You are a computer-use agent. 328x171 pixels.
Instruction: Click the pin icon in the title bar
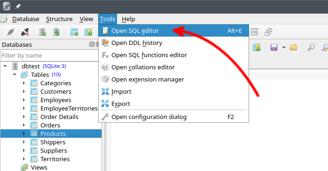[x=18, y=7]
